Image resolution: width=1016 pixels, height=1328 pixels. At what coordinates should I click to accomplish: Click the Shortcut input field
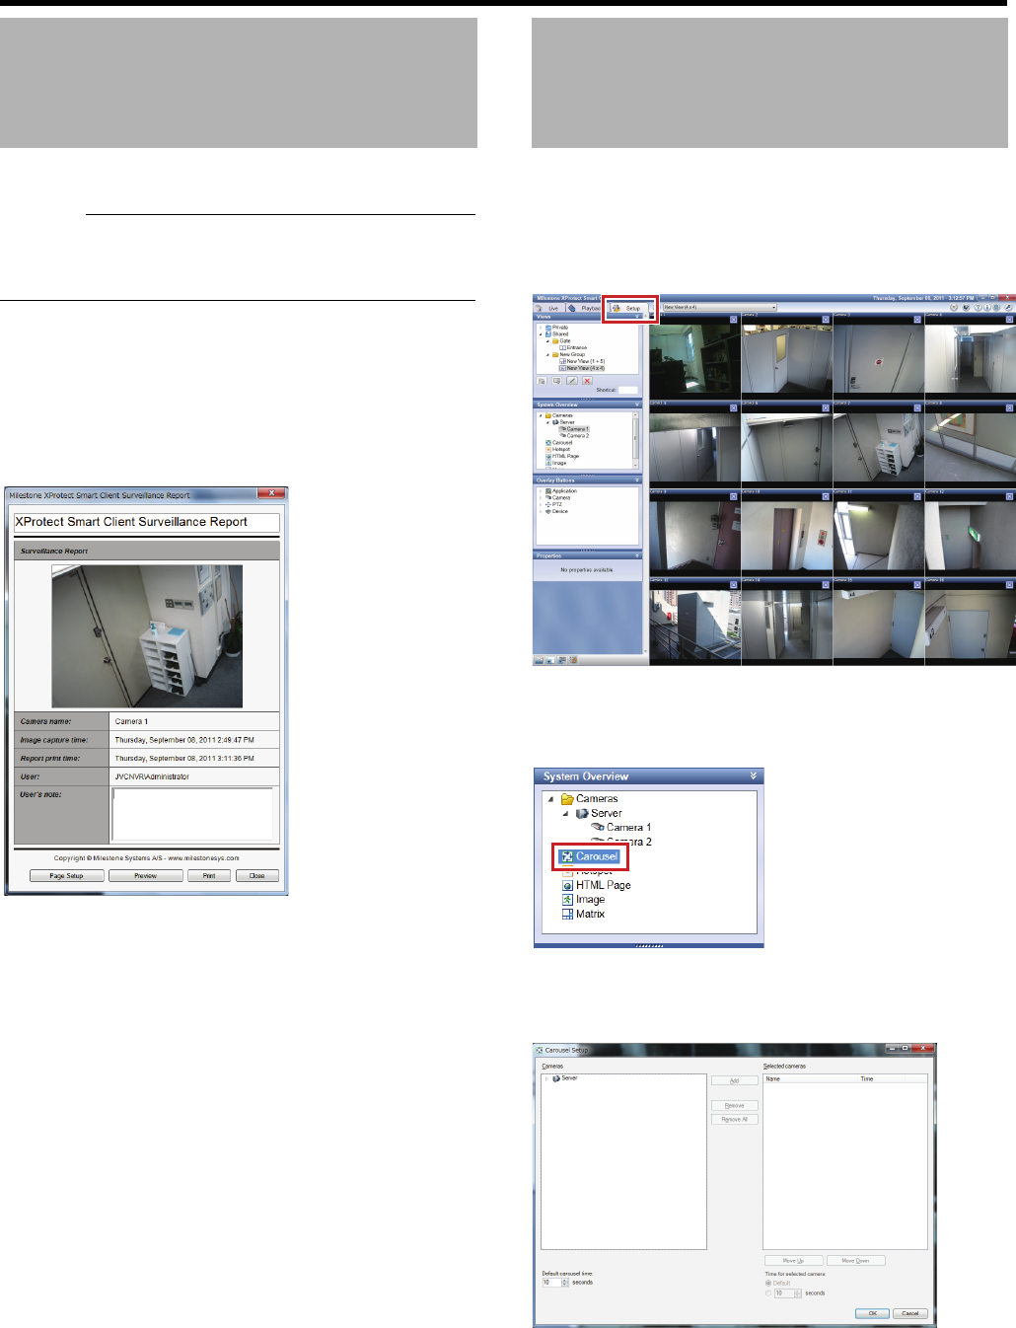(x=628, y=390)
